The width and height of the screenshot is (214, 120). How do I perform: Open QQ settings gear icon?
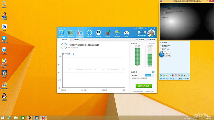[164, 79]
